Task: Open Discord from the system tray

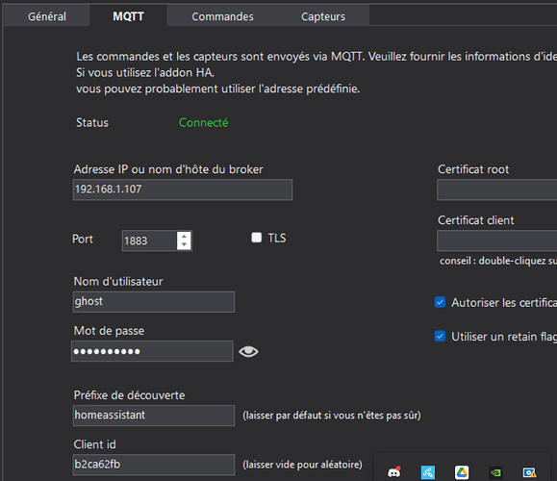Action: pyautogui.click(x=394, y=472)
